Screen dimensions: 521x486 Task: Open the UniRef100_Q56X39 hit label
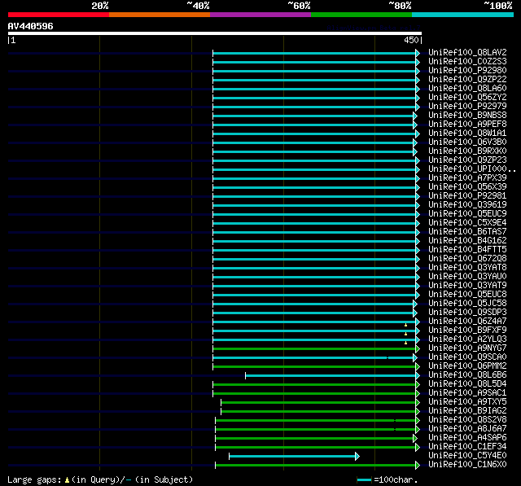[x=467, y=187]
